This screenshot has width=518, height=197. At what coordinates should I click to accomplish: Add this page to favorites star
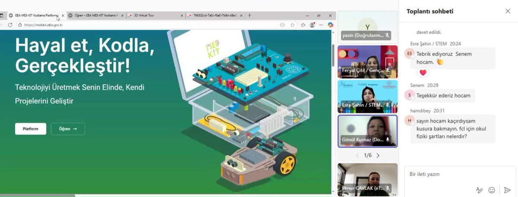click(x=293, y=25)
